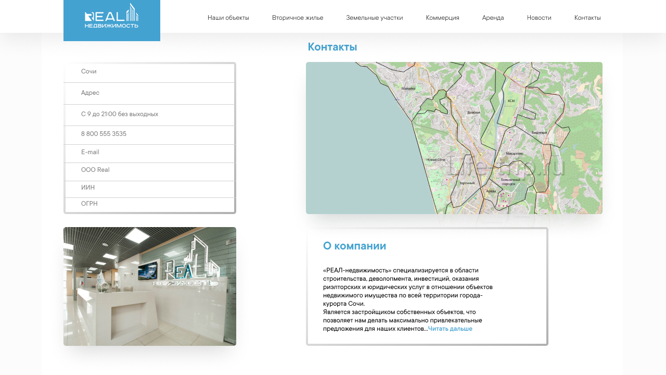Viewport: 666px width, 375px height.
Task: Open the office reception photo
Action: pyautogui.click(x=150, y=286)
